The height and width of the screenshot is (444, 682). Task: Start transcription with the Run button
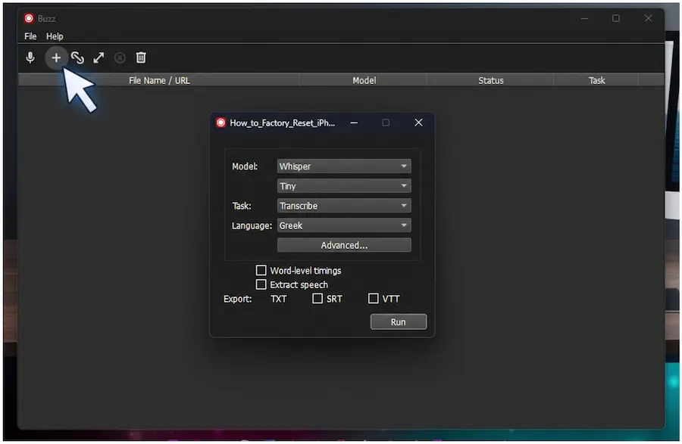(399, 322)
